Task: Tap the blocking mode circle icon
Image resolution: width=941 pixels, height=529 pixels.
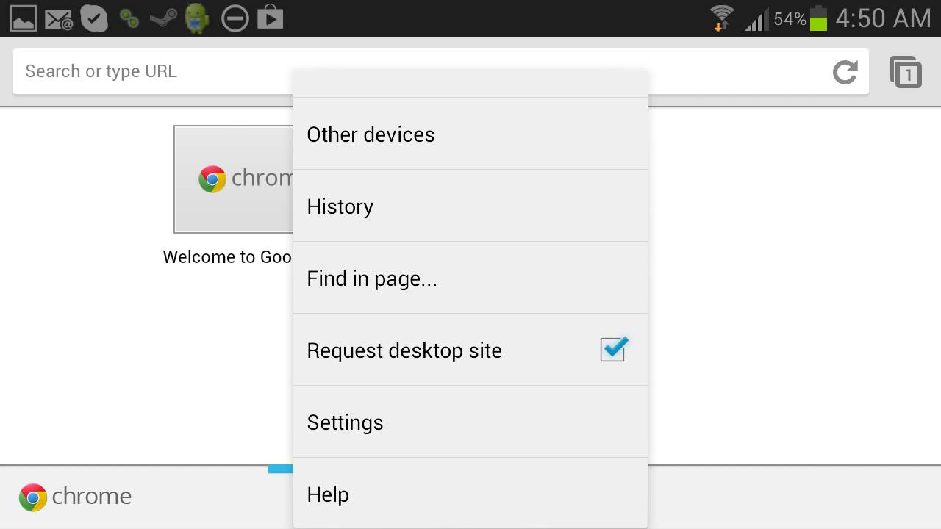Action: [x=235, y=18]
